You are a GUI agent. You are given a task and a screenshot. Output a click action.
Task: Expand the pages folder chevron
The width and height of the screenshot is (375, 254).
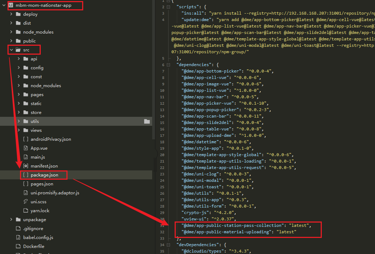click(19, 95)
